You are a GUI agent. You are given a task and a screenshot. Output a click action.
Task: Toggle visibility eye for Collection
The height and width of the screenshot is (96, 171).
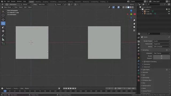[169, 9]
